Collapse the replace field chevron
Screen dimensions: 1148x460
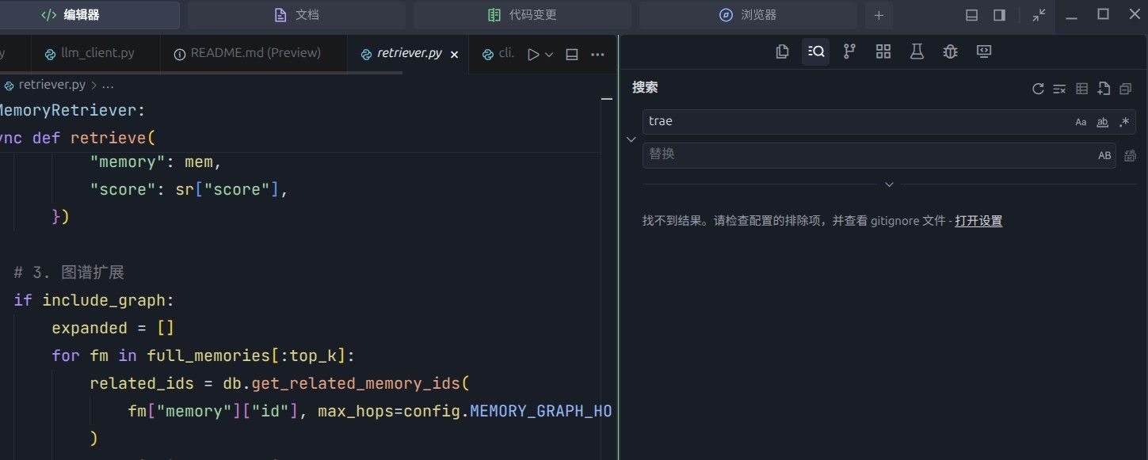tap(631, 139)
